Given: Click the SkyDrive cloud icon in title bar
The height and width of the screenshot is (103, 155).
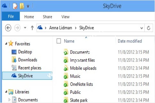Looking at the screenshot, I should point(4,6).
